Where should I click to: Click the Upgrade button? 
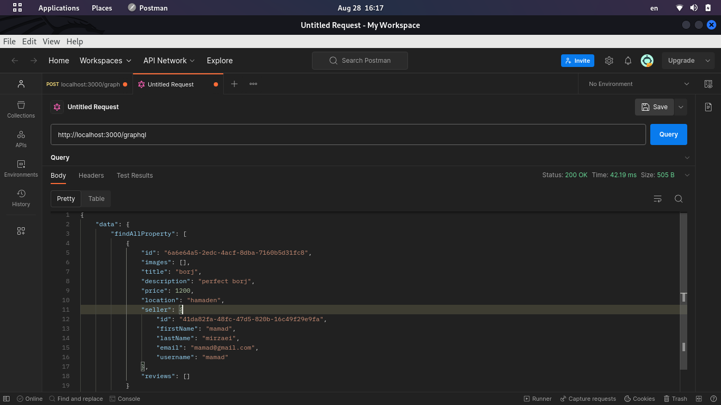pyautogui.click(x=681, y=61)
